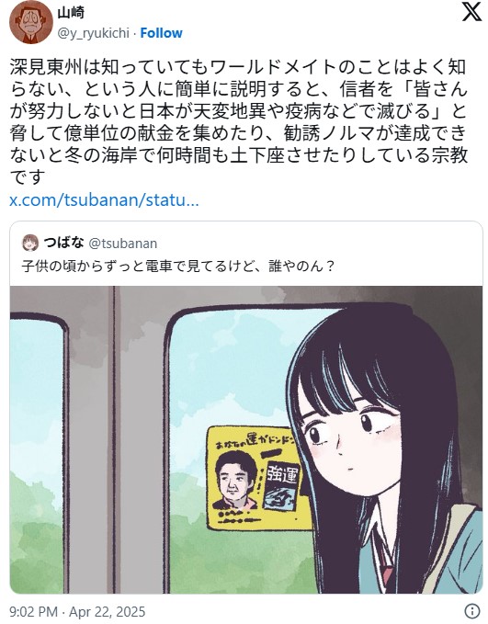The image size is (488, 624).
Task: Click the main tweet text about 深見東州
Action: (238, 122)
